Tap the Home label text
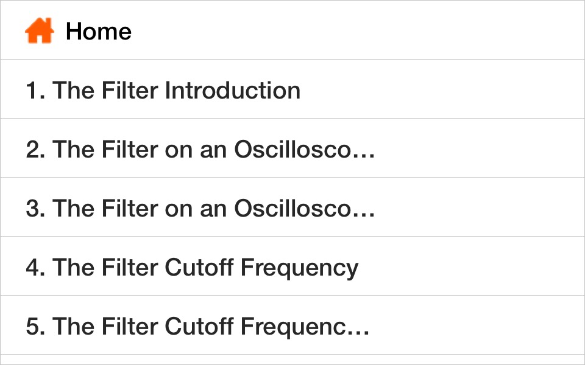585x365 pixels. click(x=98, y=31)
